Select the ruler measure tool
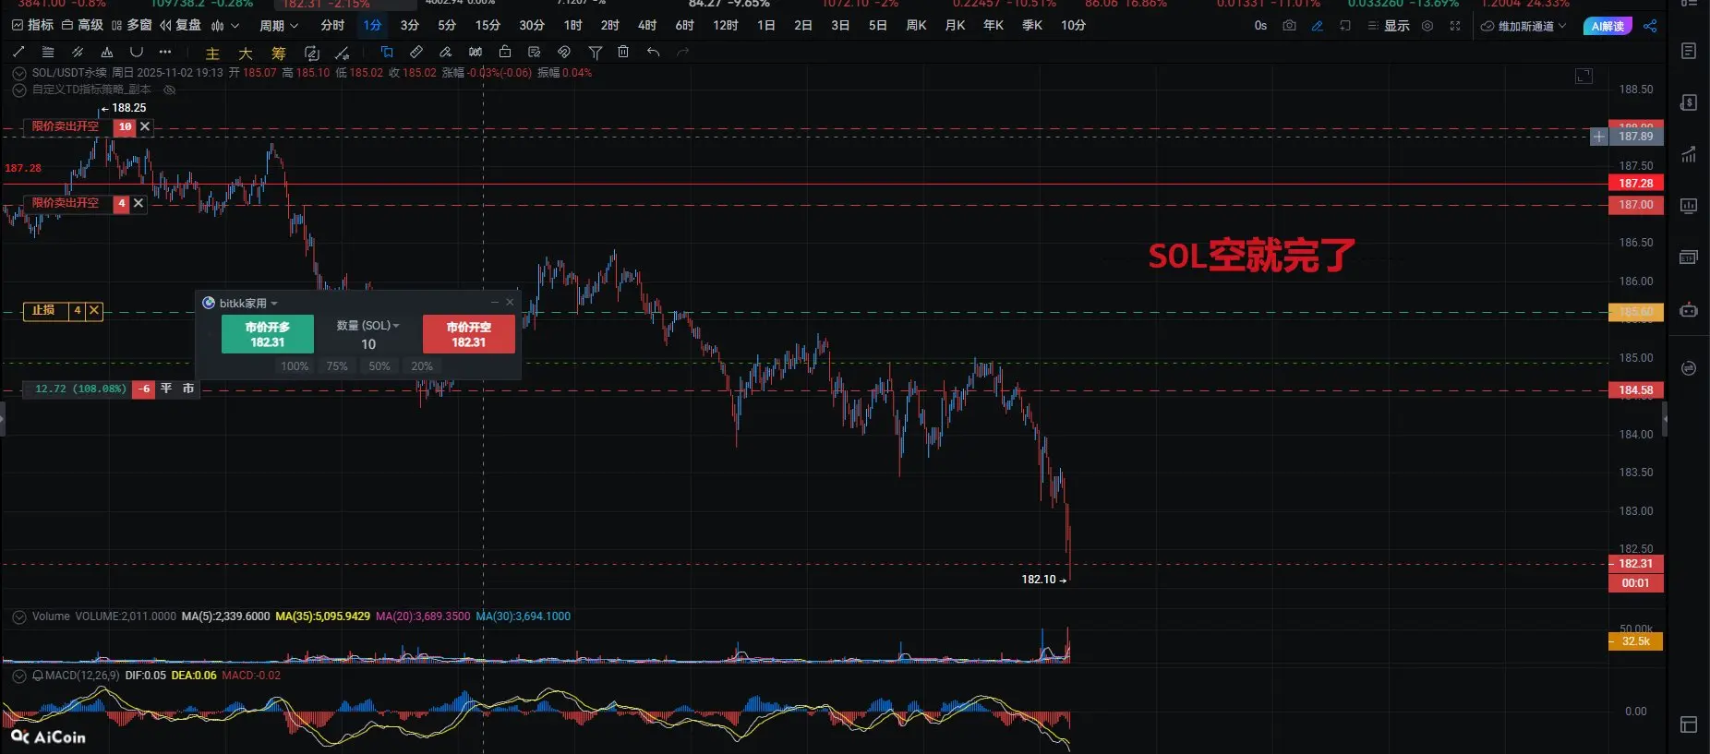Viewport: 1710px width, 754px height. pyautogui.click(x=416, y=52)
